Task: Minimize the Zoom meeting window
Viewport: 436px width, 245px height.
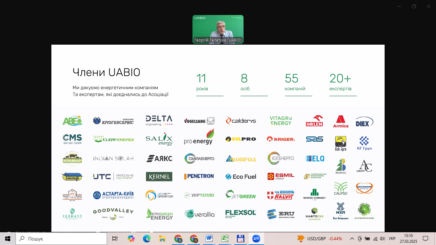Action: (399, 6)
